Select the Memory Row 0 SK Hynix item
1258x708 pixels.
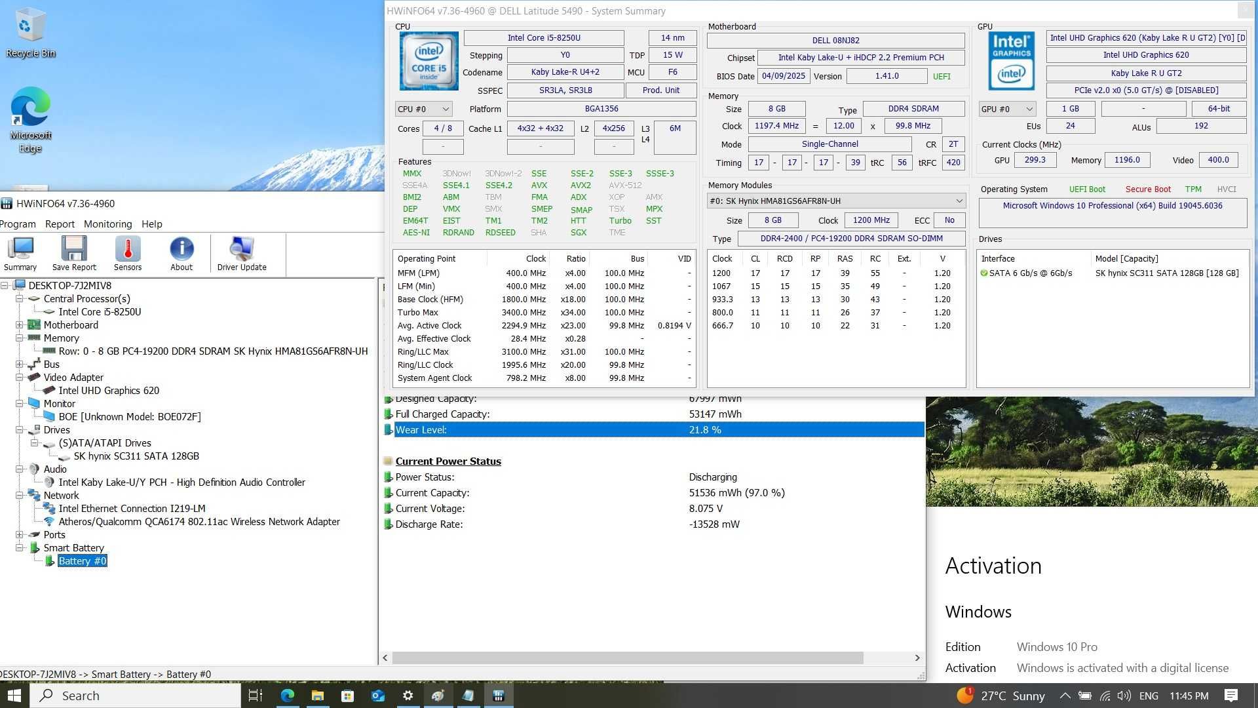[x=213, y=351]
